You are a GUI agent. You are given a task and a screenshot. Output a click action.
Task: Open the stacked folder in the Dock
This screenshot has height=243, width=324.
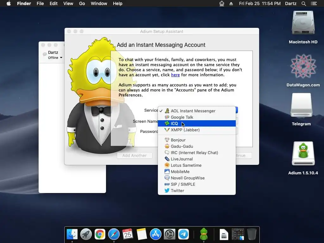point(238,234)
